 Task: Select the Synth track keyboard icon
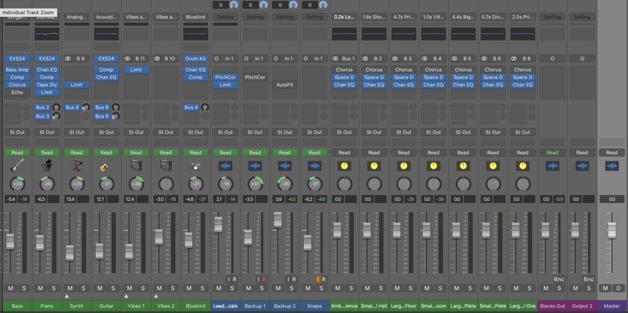pyautogui.click(x=76, y=166)
